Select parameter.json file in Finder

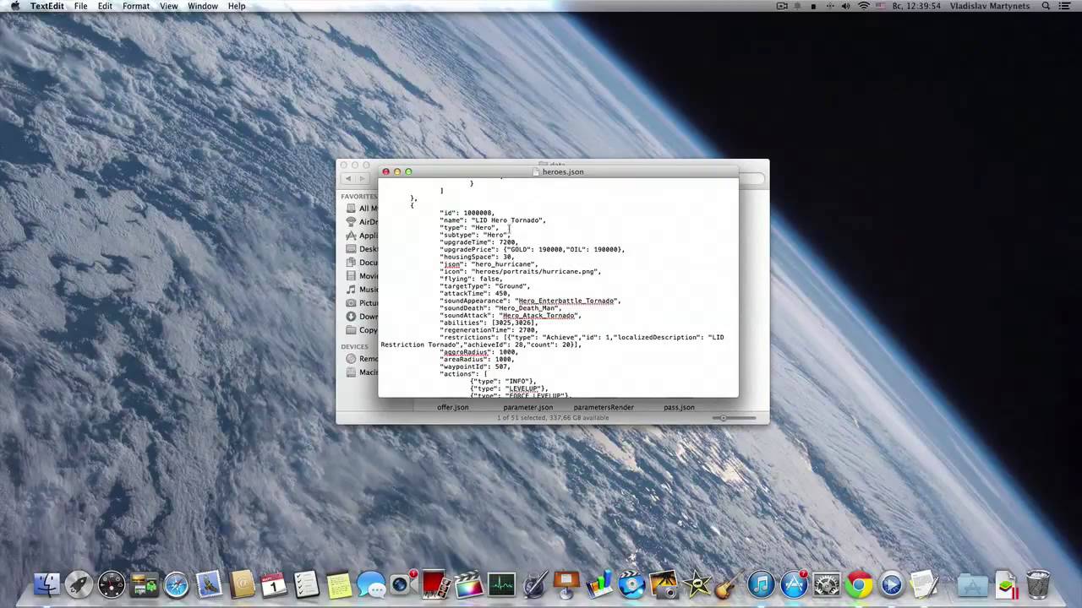tap(527, 408)
